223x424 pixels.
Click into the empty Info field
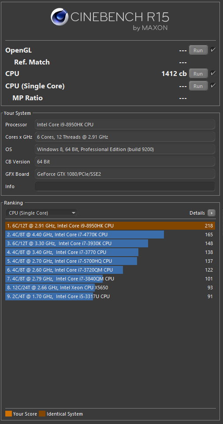125,186
